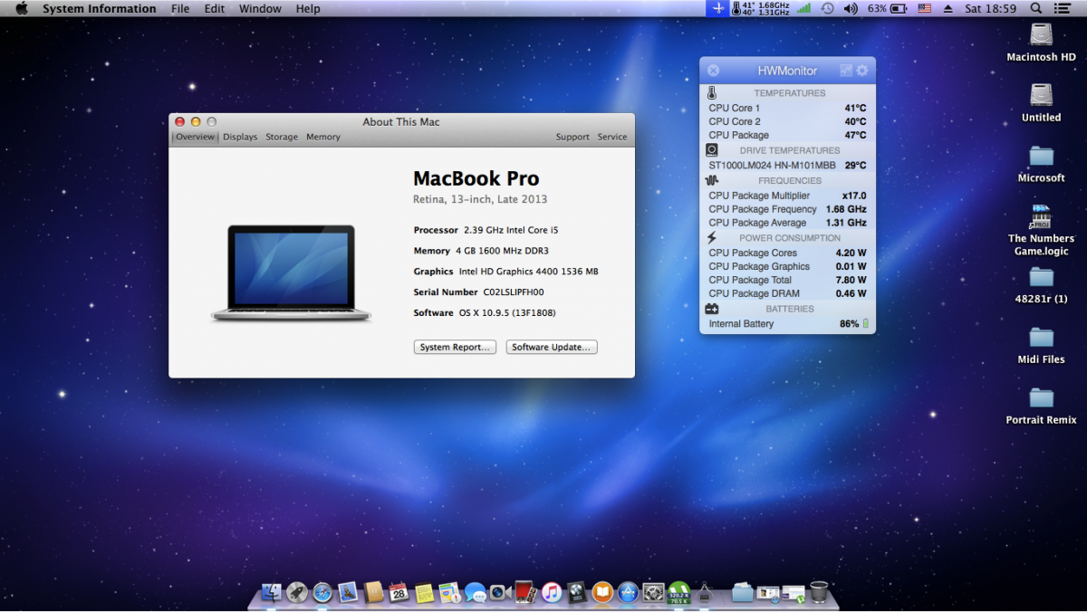This screenshot has width=1087, height=612.
Task: Select the Portrait Remix folder
Action: pyautogui.click(x=1042, y=406)
